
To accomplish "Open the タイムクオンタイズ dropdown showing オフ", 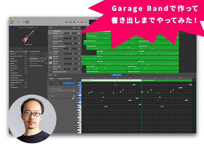I will tap(60, 91).
